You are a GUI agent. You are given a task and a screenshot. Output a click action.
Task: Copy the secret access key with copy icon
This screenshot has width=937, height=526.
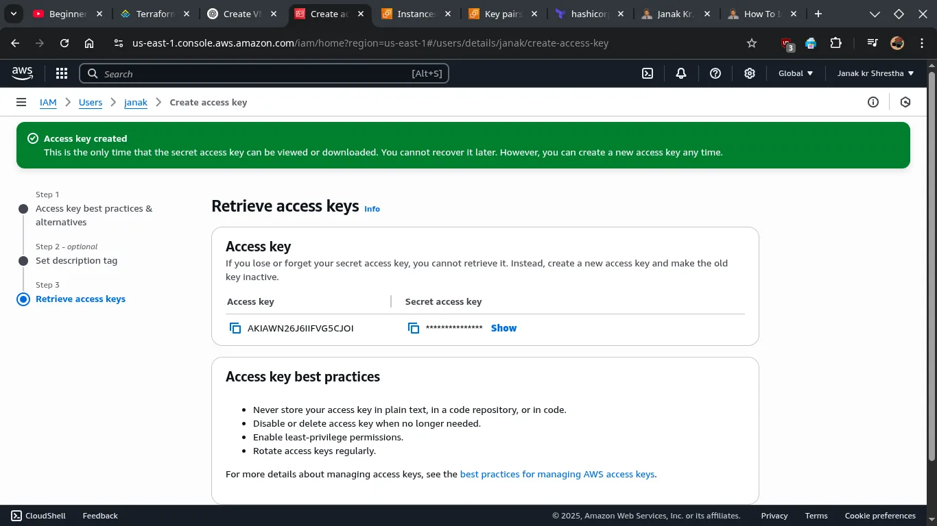point(414,328)
